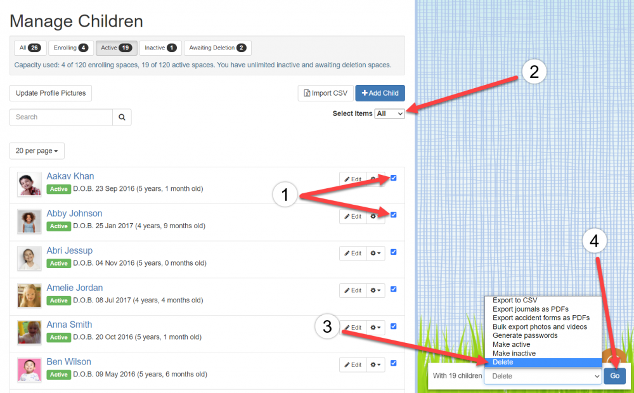Click Edit button for Ben Wilson
The width and height of the screenshot is (634, 393).
[x=353, y=364]
